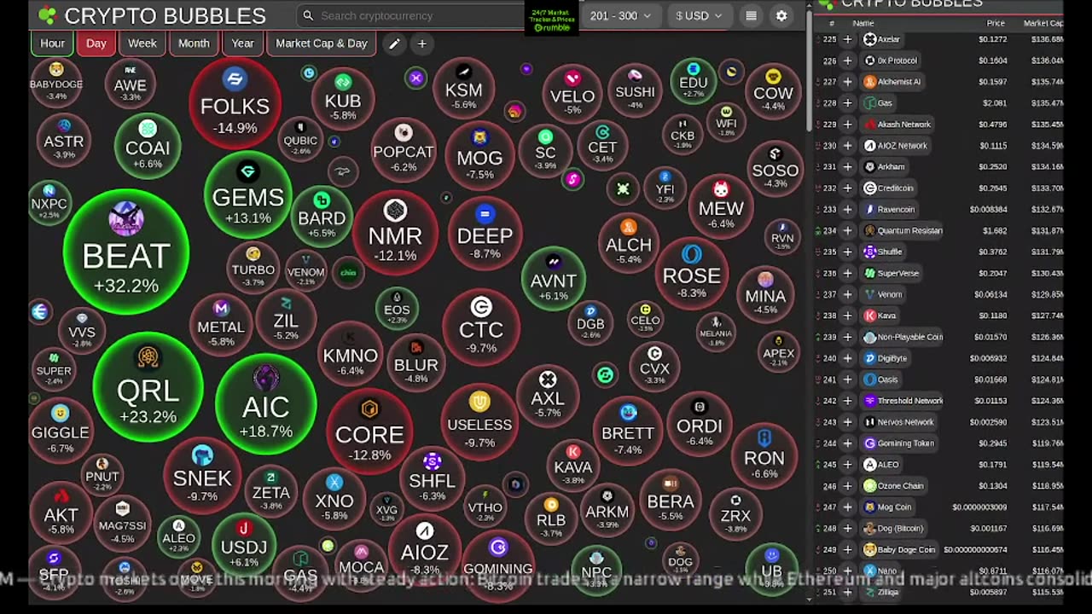Screen dimensions: 1092x614
Task: Expand the Akash Network row plus button
Action: point(847,125)
